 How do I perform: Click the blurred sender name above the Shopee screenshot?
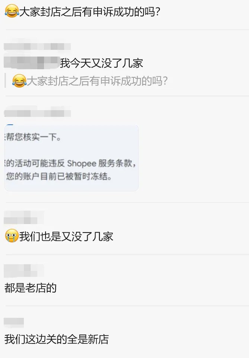tap(37, 113)
